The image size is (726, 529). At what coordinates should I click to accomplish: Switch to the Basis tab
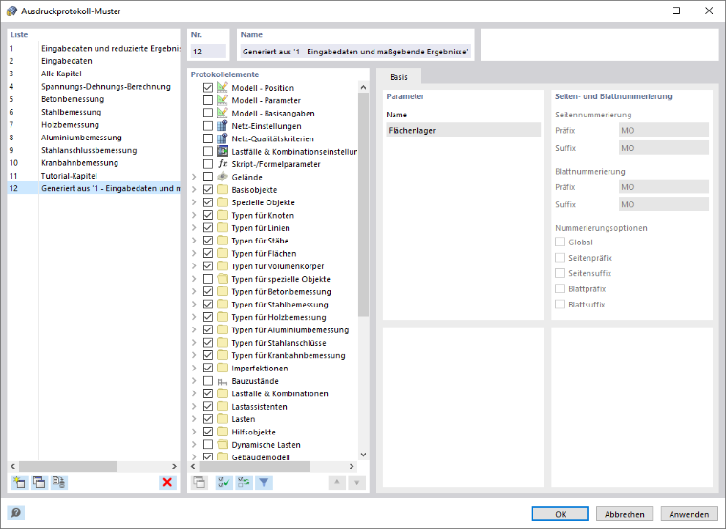click(x=398, y=76)
